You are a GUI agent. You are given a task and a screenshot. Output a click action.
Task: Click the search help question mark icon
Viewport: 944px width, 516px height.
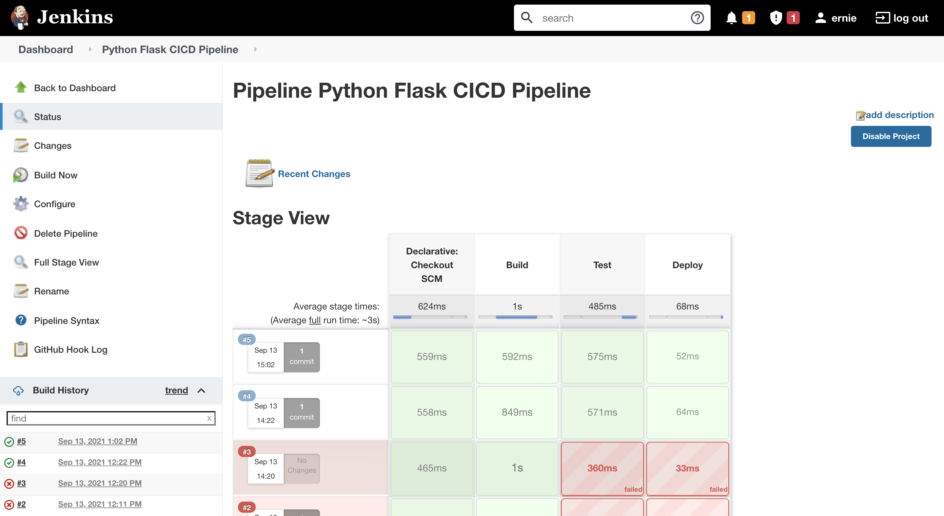(697, 18)
